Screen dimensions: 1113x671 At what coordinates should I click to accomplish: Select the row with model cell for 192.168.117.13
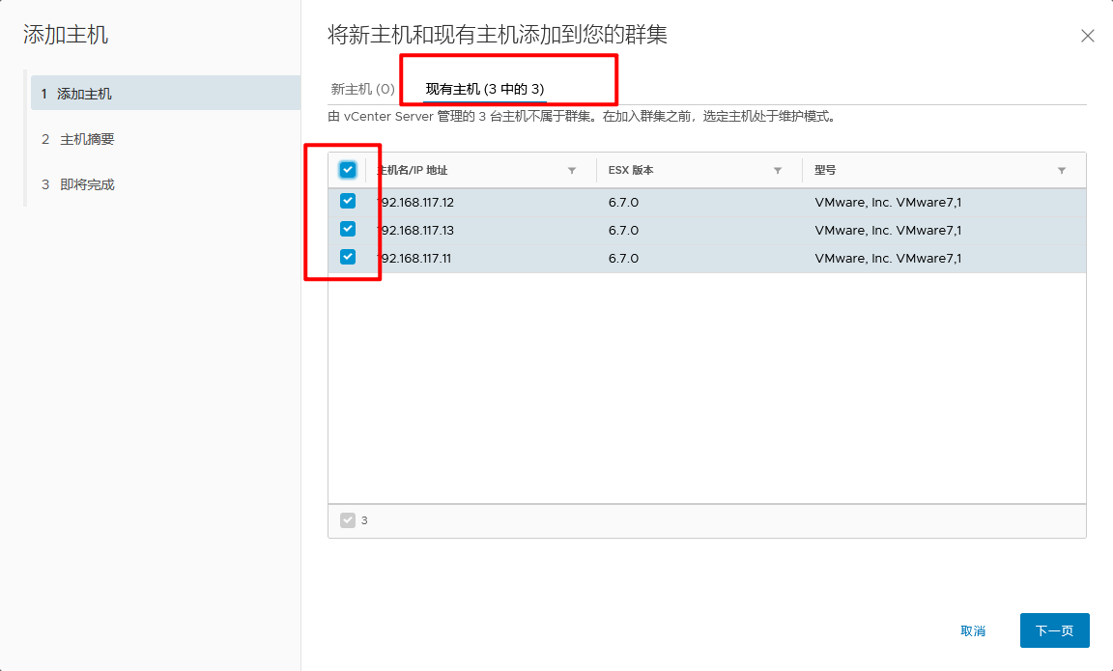point(888,231)
